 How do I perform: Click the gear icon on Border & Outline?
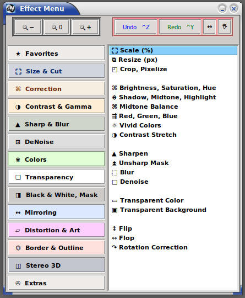click(18, 248)
